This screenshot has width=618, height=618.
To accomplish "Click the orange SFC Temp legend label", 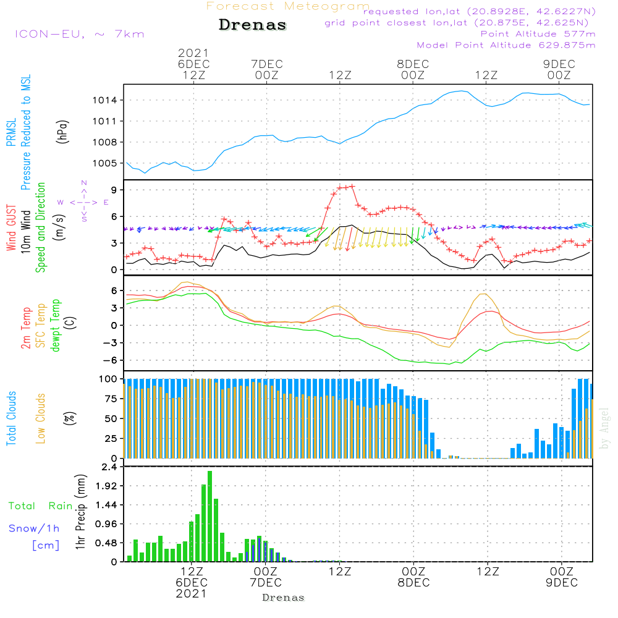I will coord(41,326).
